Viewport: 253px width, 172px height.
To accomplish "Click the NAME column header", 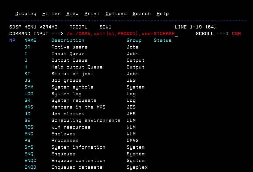I will 30,40.
